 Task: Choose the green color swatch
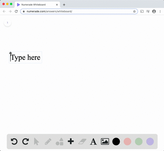[x=139, y=141]
